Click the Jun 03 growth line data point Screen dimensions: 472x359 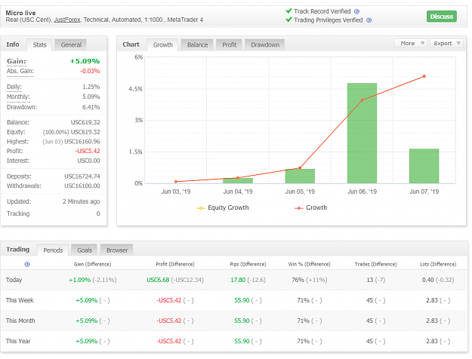pos(176,182)
